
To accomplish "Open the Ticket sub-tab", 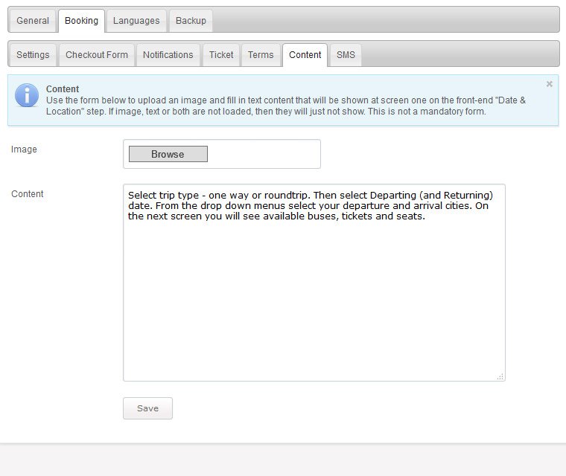I will 221,55.
